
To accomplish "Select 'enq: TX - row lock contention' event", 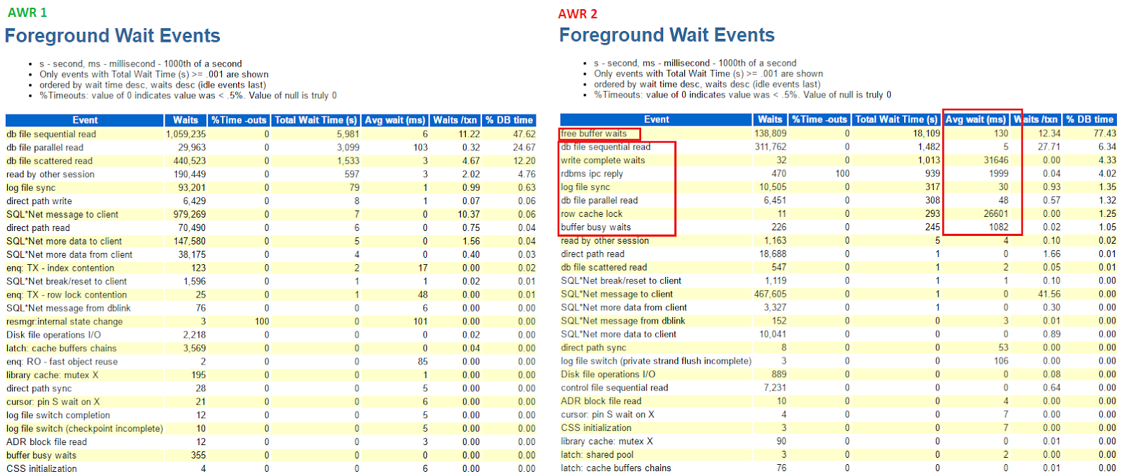I will (66, 295).
